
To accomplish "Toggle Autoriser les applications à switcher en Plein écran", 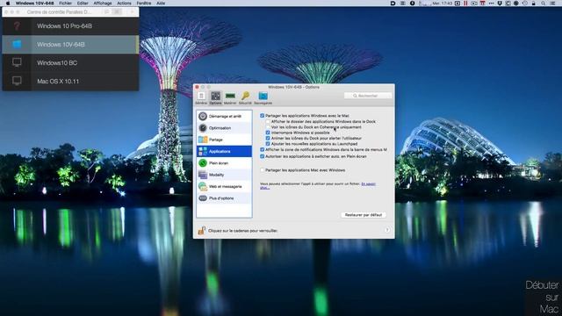I will [x=262, y=156].
